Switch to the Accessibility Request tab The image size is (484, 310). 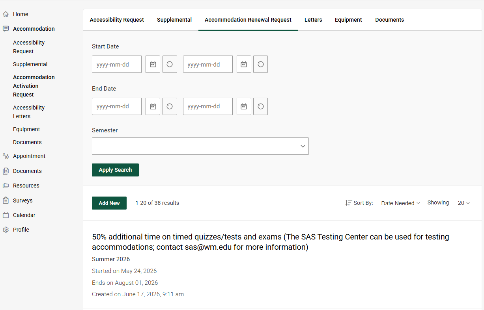pyautogui.click(x=117, y=20)
